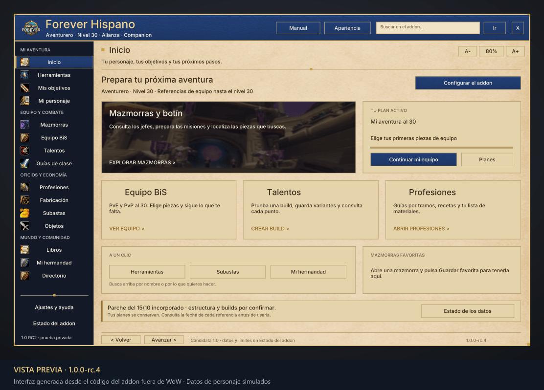Open the Objetos sidebar entry
The width and height of the screenshot is (544, 390).
tap(54, 226)
